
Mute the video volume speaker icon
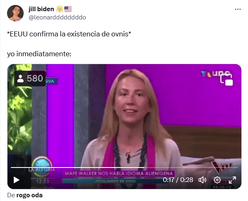coord(202,180)
